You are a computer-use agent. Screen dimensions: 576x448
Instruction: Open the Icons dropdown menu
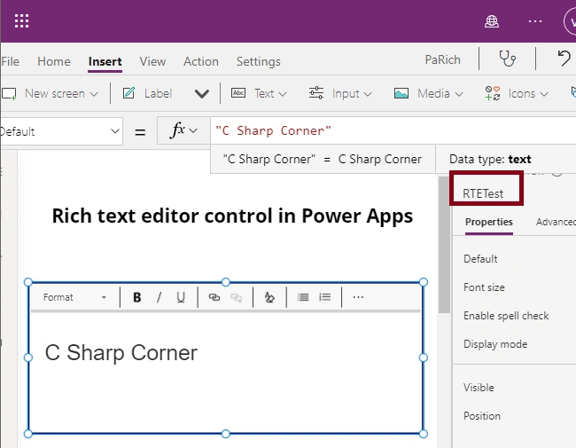[544, 94]
